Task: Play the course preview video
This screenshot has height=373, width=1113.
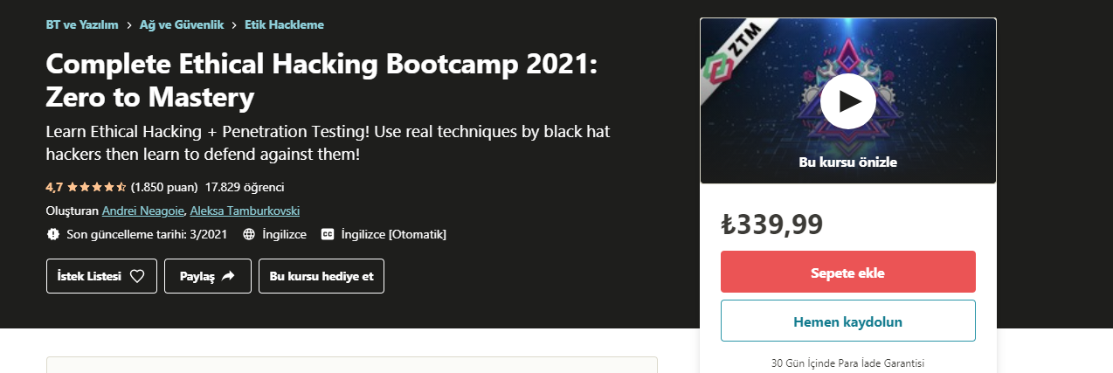Action: click(847, 101)
